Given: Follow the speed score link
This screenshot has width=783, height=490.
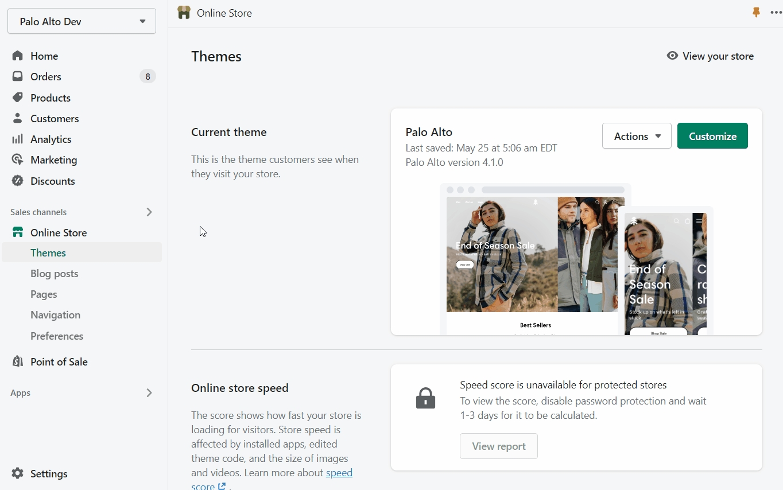Looking at the screenshot, I should 339,473.
